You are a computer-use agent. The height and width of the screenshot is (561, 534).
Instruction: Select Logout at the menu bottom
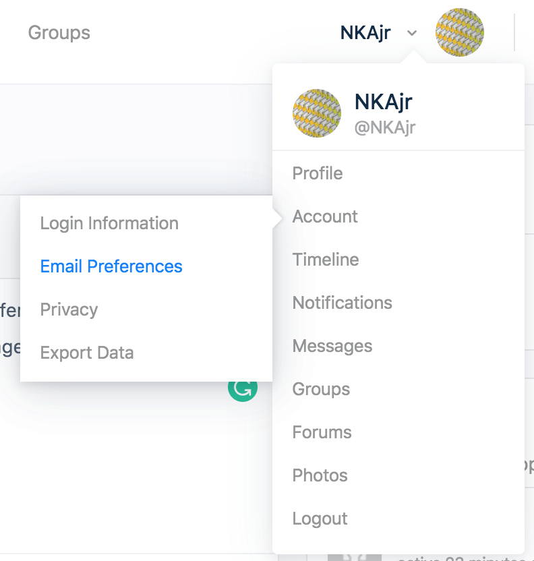tap(320, 519)
